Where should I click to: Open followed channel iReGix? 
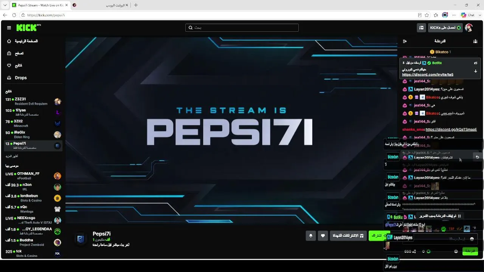tap(33, 134)
